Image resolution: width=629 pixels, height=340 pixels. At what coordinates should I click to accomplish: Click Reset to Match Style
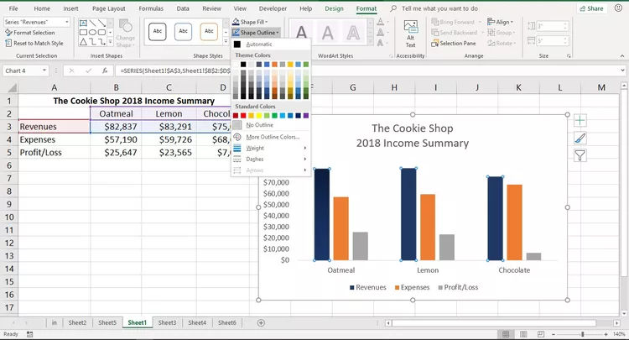(34, 44)
